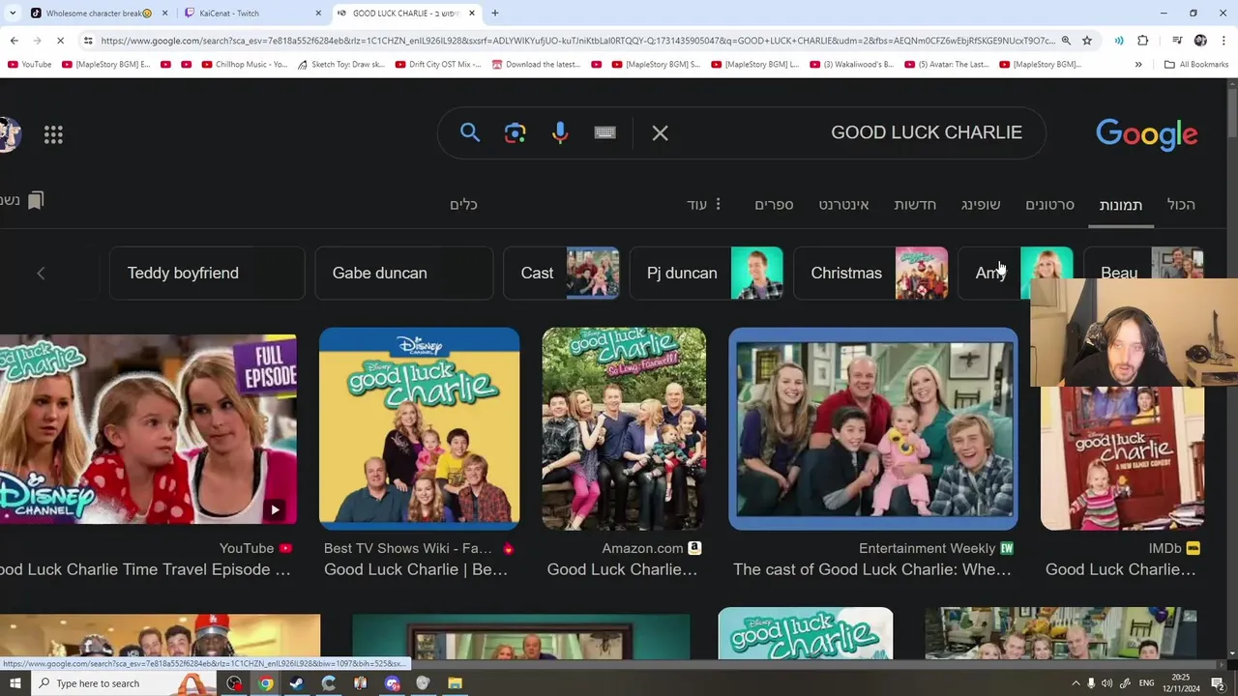1238x696 pixels.
Task: Open Best TV Shows Wiki image result
Action: point(419,428)
